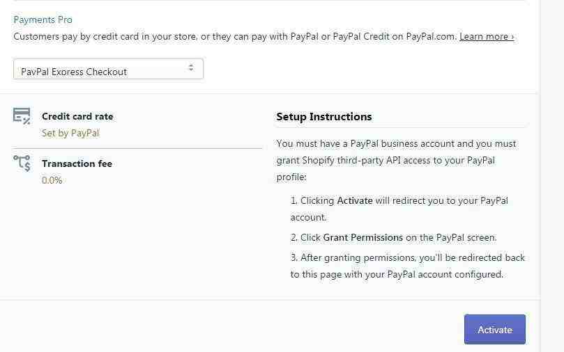Click the Setup Instructions heading
Image resolution: width=564 pixels, height=352 pixels.
324,117
